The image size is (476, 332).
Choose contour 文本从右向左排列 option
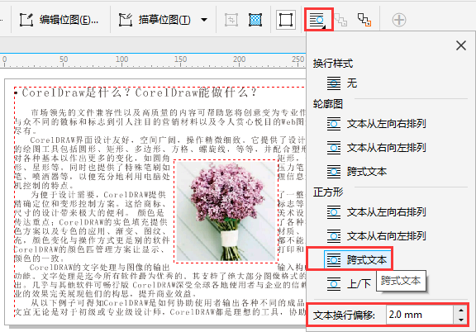pyautogui.click(x=377, y=148)
